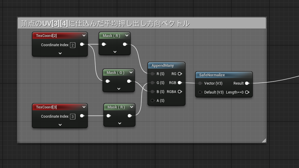The width and height of the screenshot is (299, 168).
Task: Click the comment box resize handle
Action: click(x=264, y=141)
